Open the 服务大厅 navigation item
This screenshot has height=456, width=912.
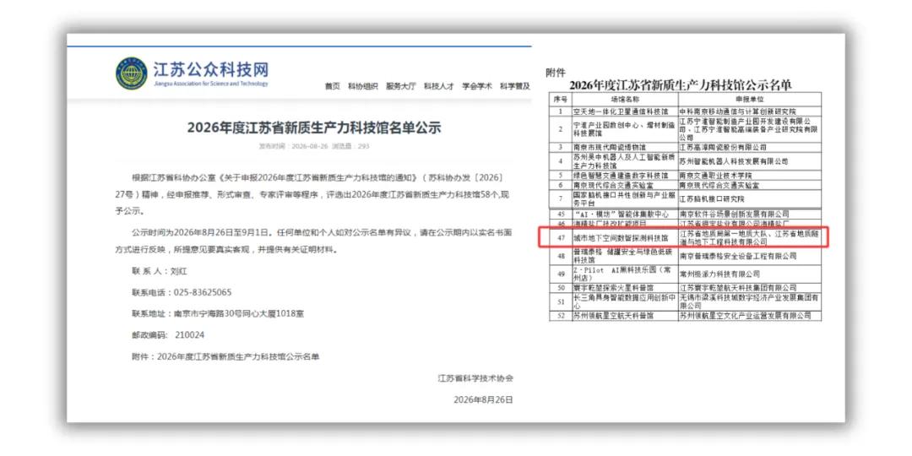(x=401, y=86)
